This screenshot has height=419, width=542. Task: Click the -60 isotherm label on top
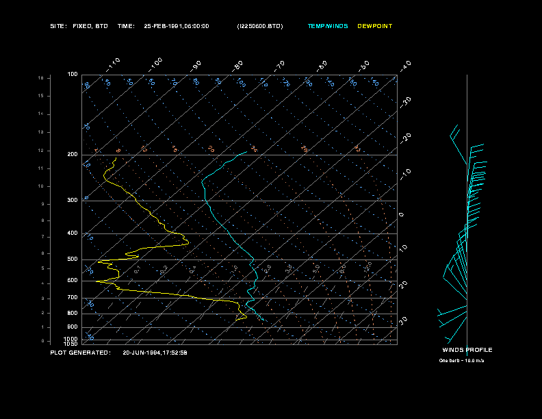322,66
